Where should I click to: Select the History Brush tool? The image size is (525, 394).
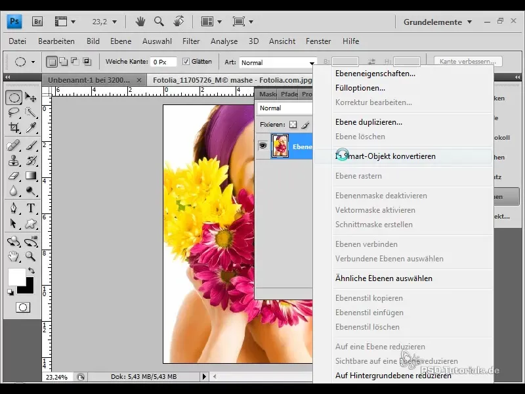31,161
